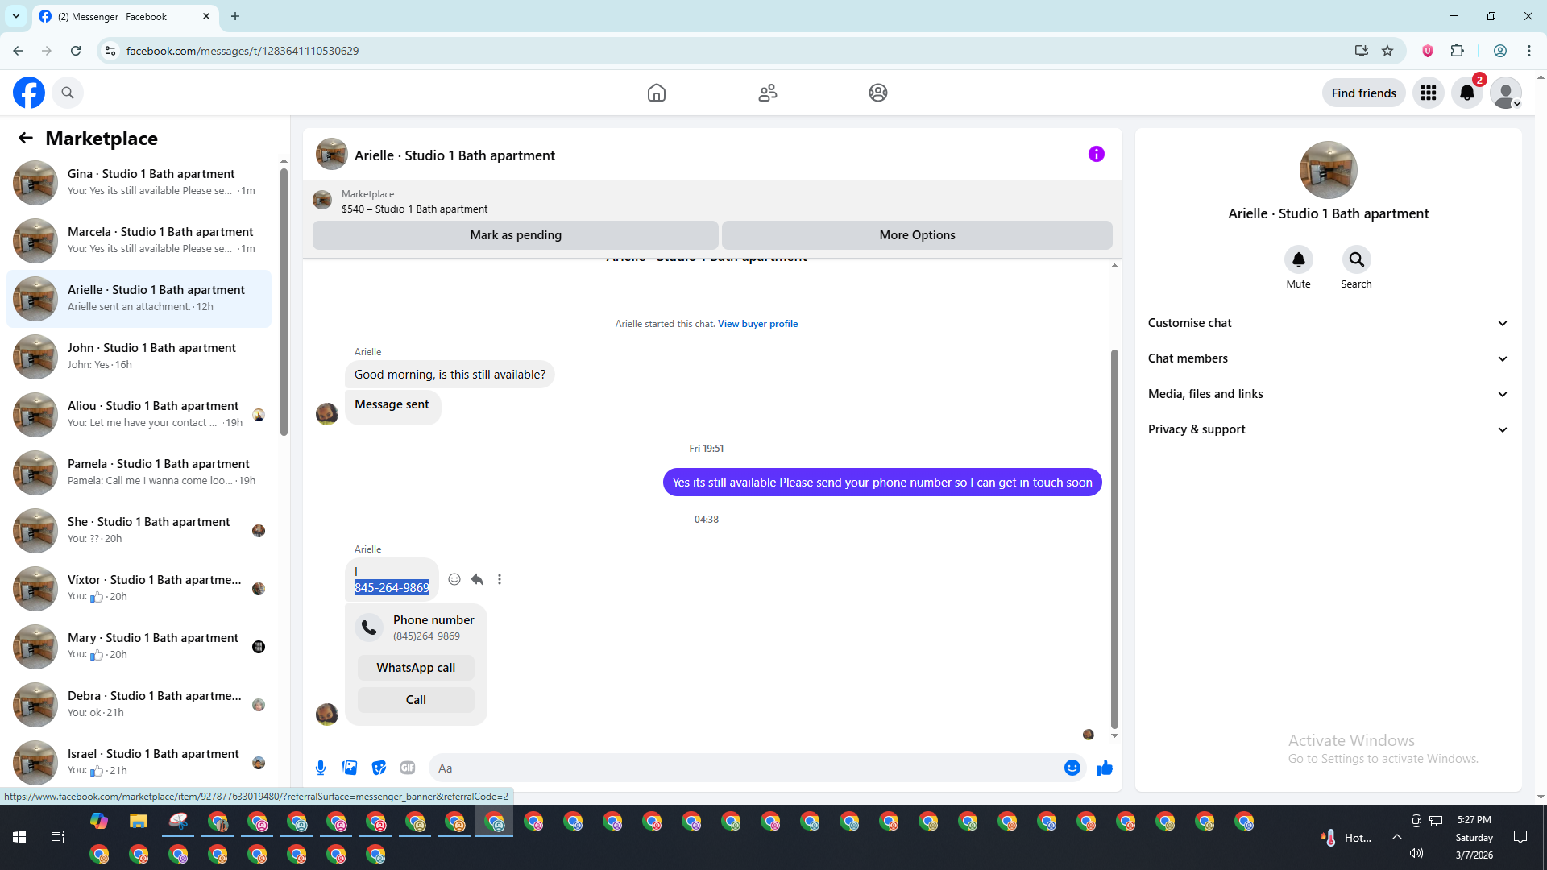Open the Friends icon in top navigation
Screen dimensions: 1547x870
point(768,93)
